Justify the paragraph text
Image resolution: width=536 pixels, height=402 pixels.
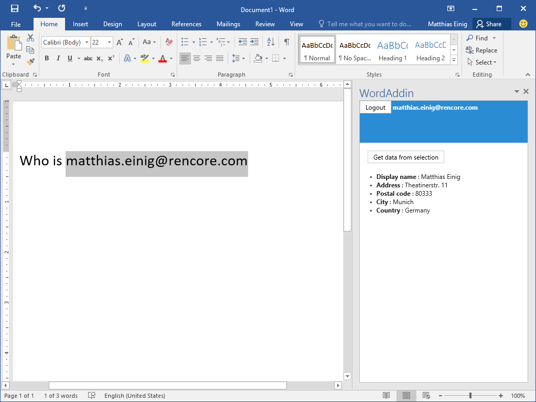coord(220,58)
